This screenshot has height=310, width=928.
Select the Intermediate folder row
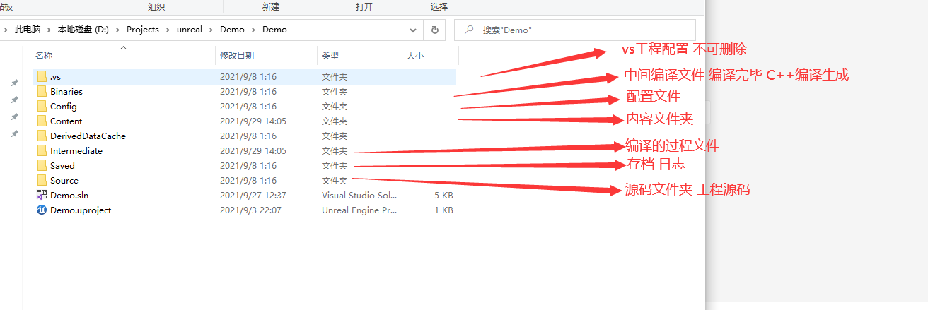click(x=76, y=150)
